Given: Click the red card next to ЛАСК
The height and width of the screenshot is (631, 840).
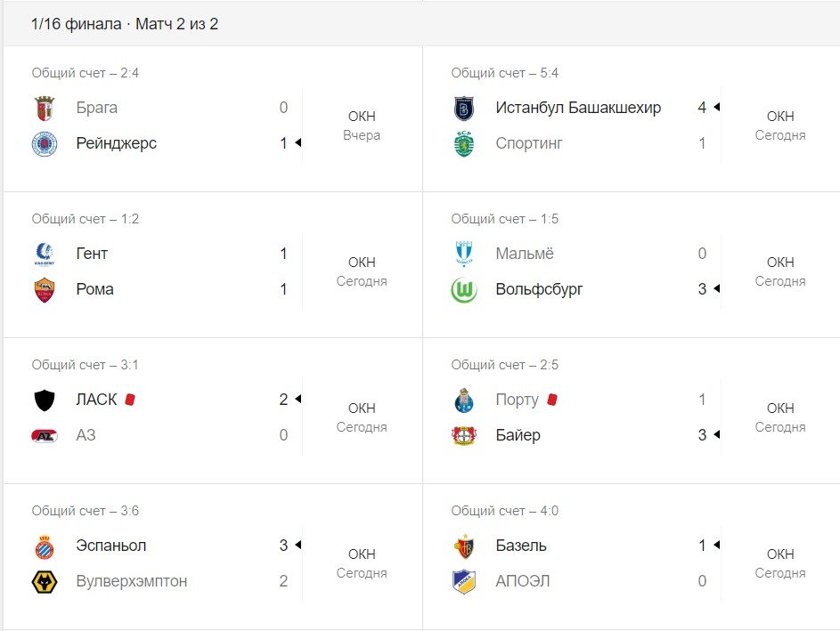Looking at the screenshot, I should [130, 400].
